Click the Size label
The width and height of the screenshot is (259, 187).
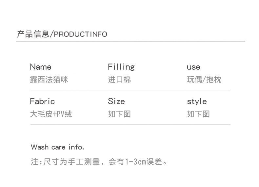(x=116, y=101)
